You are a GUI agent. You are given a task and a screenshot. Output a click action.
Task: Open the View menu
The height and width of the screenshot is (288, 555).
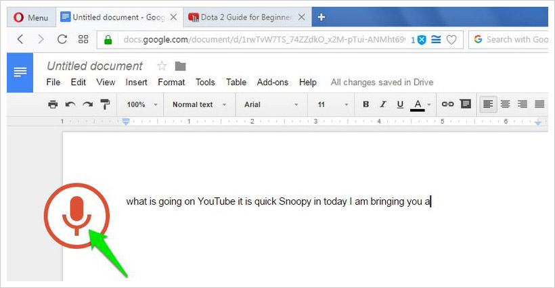106,82
